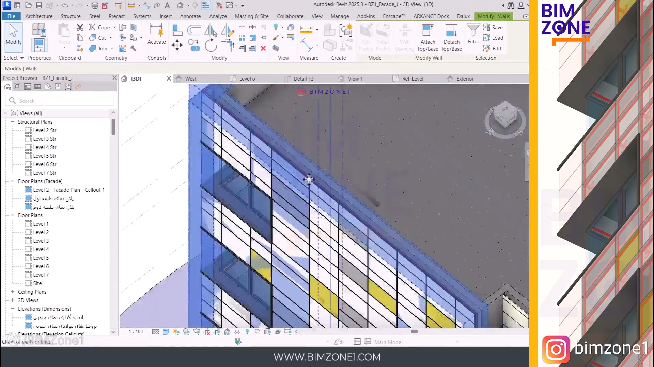Image resolution: width=654 pixels, height=367 pixels.
Task: Toggle Temporary Hide/Isolate glasses icon
Action: click(x=237, y=332)
